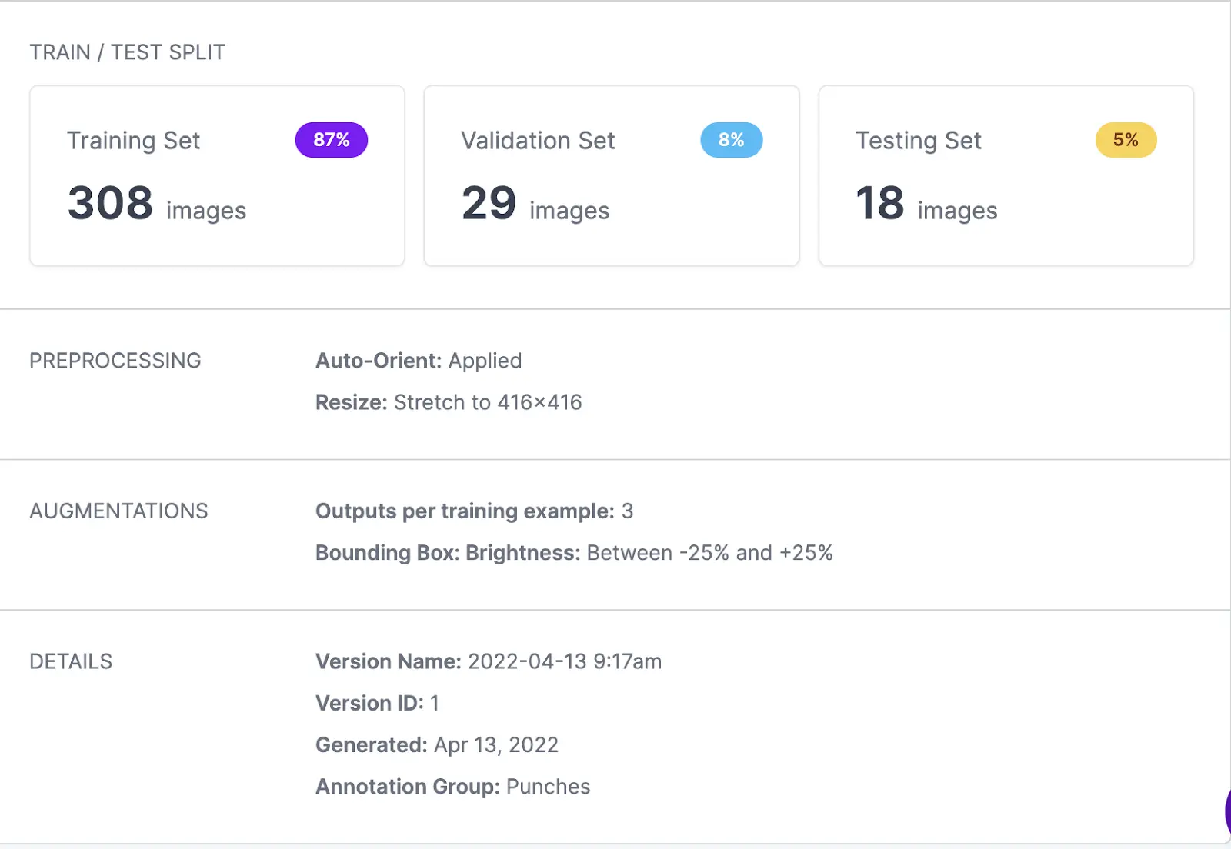Select the Validation Set title
1231x849 pixels.
tap(538, 141)
